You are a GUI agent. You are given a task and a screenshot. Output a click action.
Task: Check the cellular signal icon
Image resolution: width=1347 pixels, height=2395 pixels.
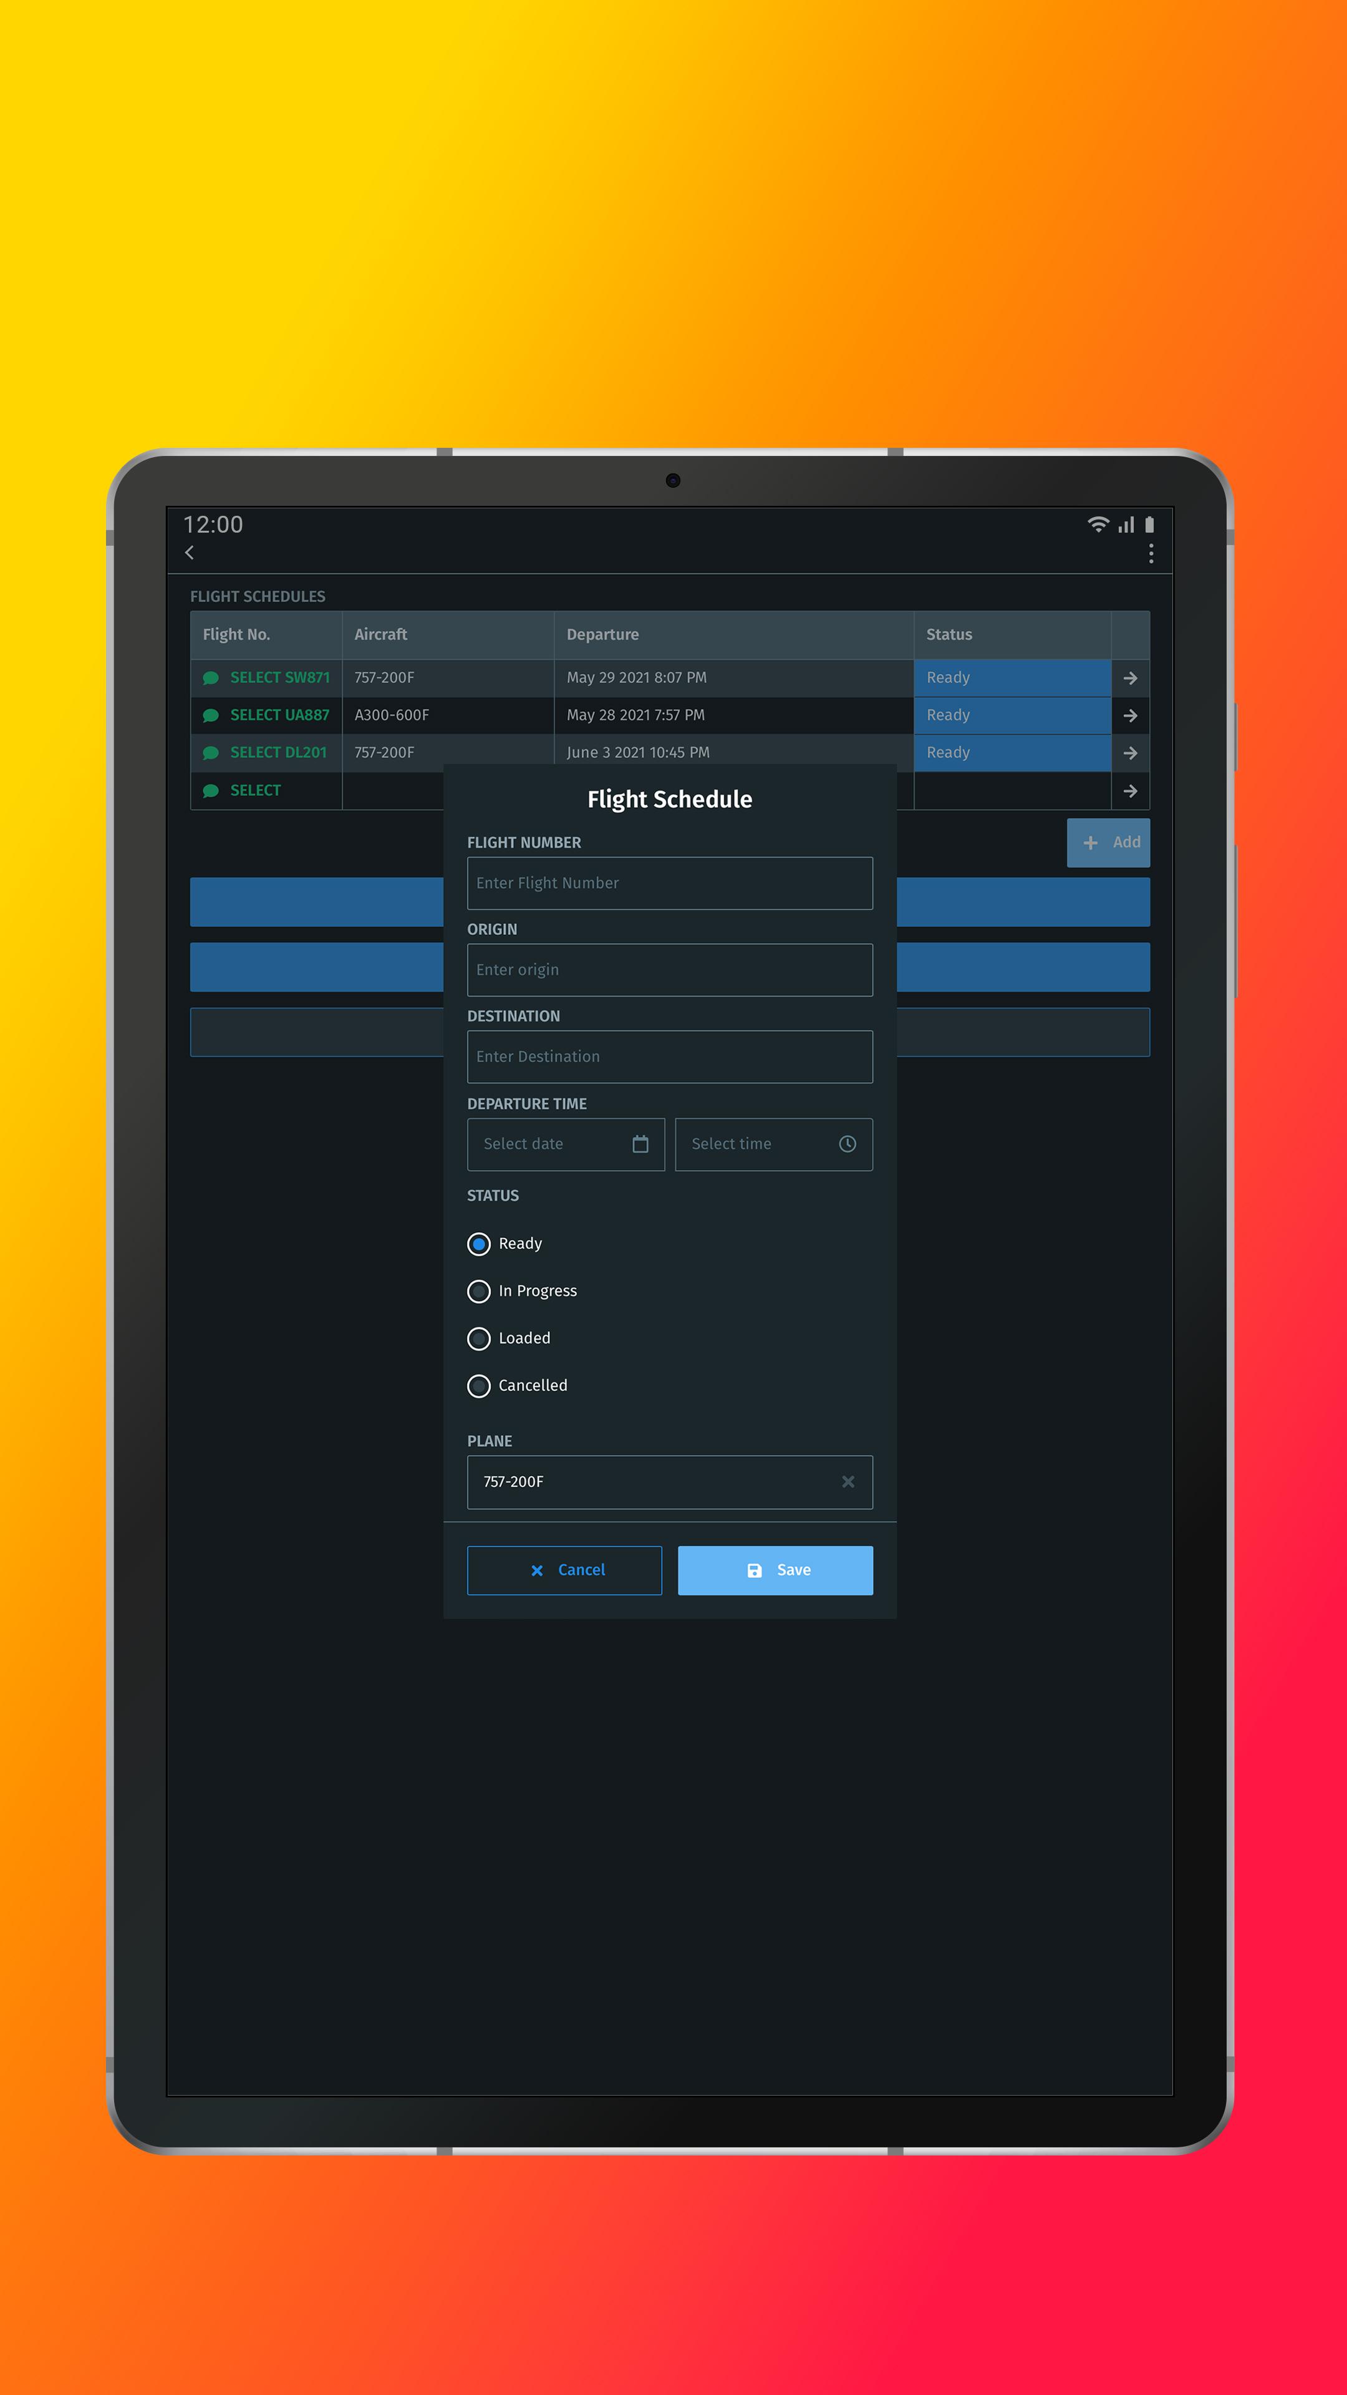click(1126, 525)
